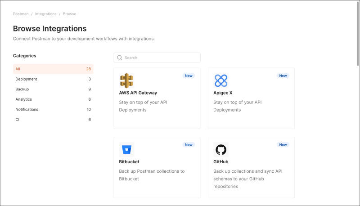Click the Categories heading
The width and height of the screenshot is (360, 206).
25,56
